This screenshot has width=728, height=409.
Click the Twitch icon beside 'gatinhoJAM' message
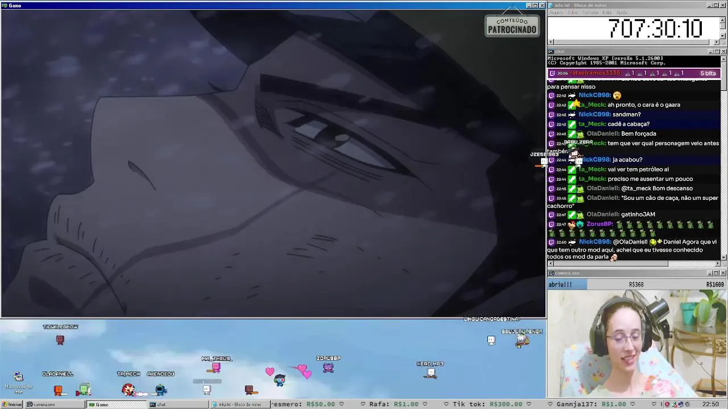[551, 215]
